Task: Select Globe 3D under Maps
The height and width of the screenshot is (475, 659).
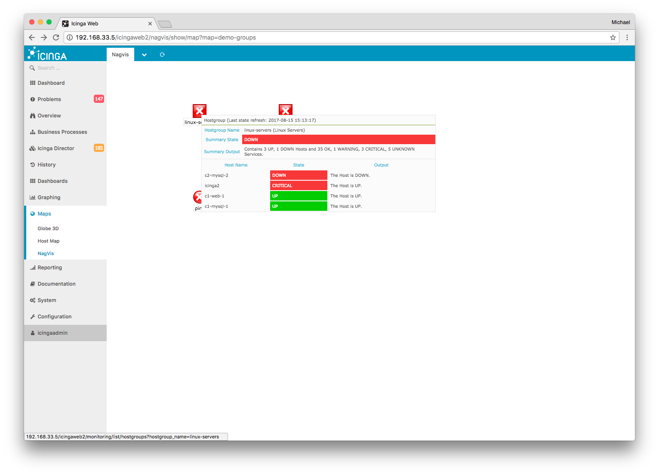Action: click(x=48, y=228)
